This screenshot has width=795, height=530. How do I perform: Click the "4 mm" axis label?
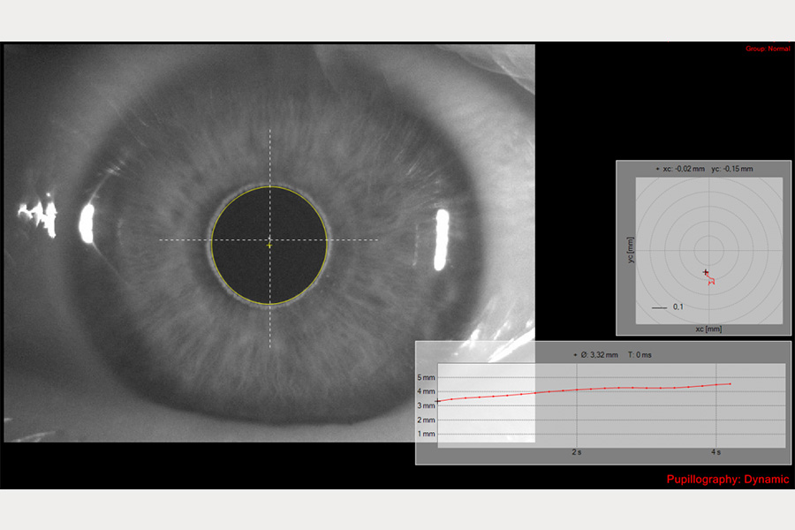coord(426,391)
